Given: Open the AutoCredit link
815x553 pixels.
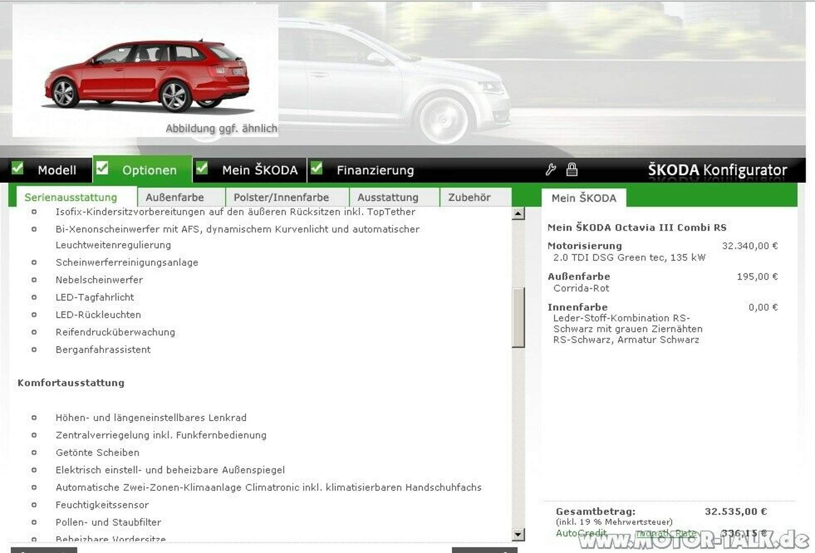Looking at the screenshot, I should tap(581, 533).
